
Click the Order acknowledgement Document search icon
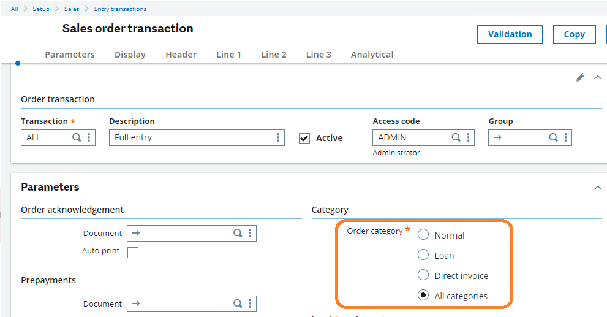(x=238, y=233)
